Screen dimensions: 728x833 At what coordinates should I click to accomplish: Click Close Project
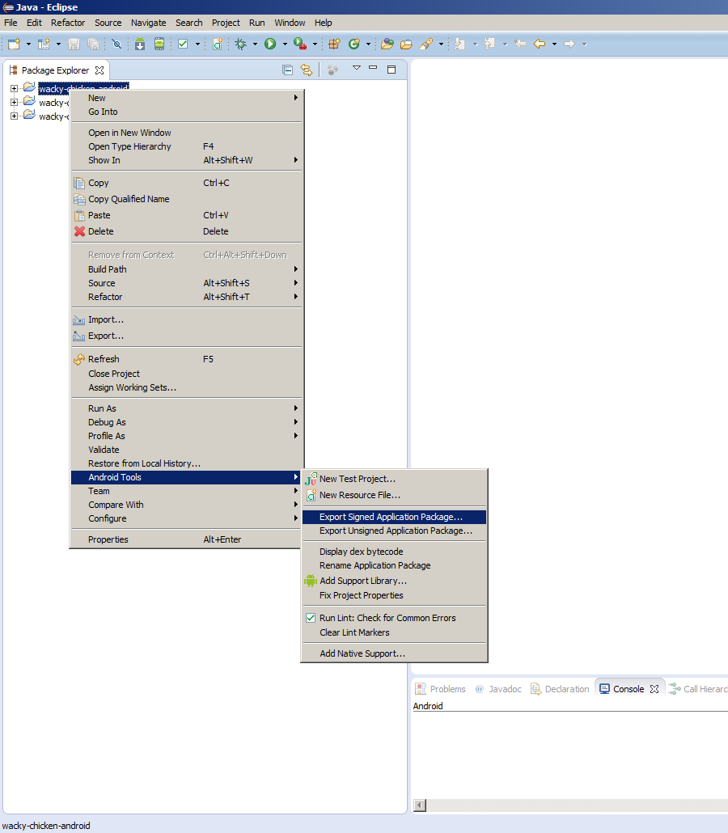187,374
